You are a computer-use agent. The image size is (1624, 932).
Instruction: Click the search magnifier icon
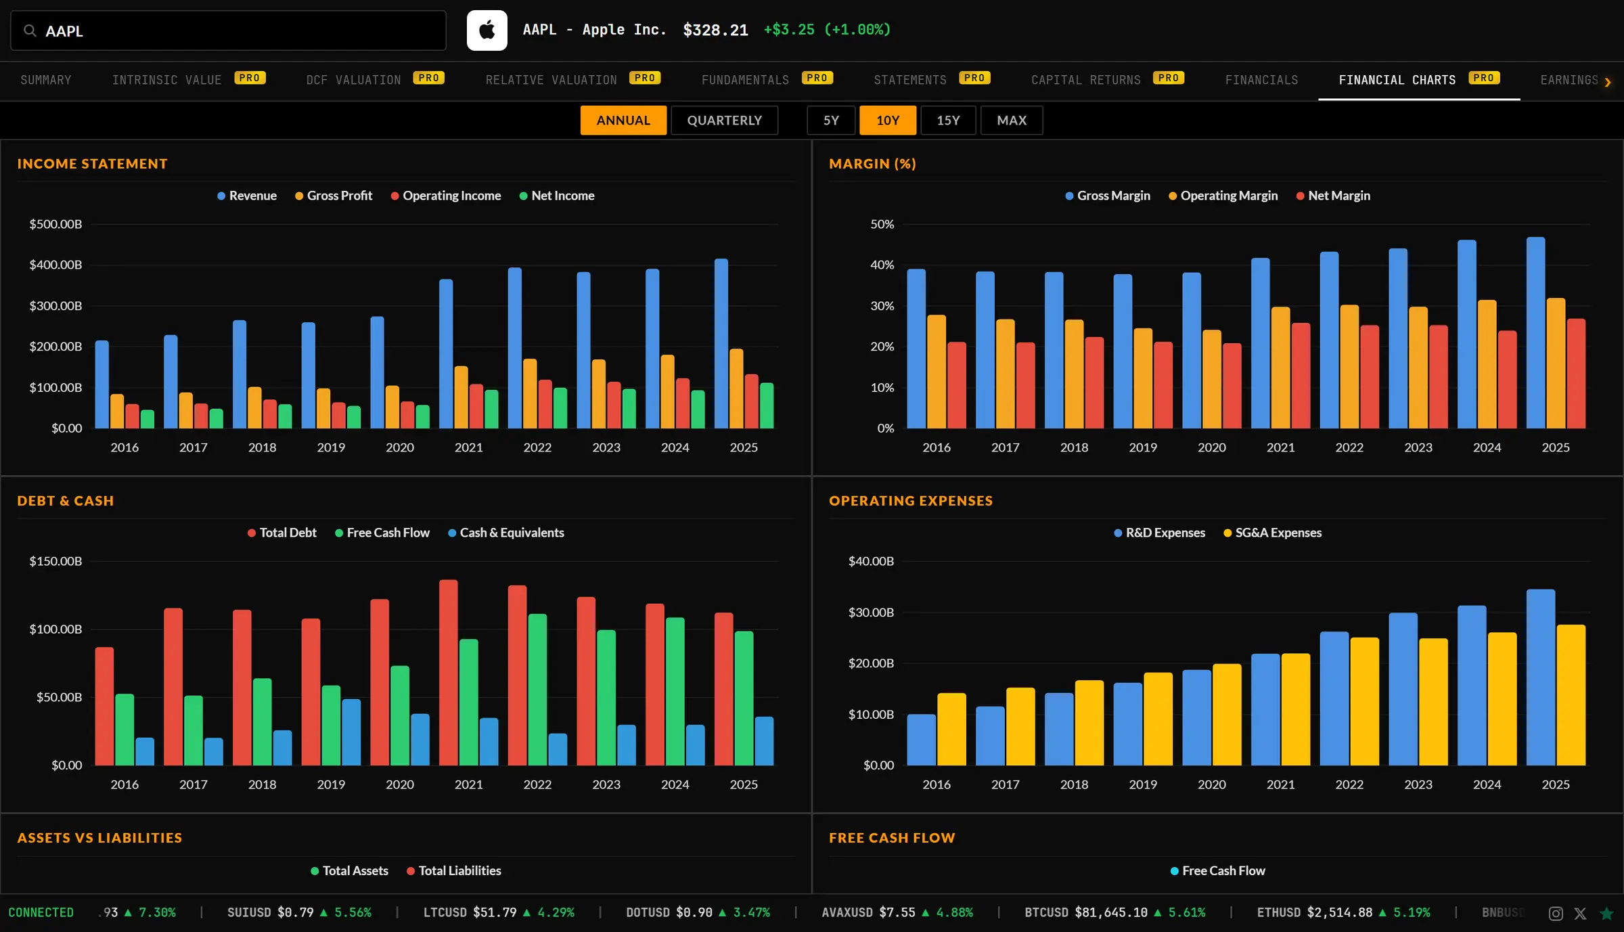pyautogui.click(x=30, y=30)
